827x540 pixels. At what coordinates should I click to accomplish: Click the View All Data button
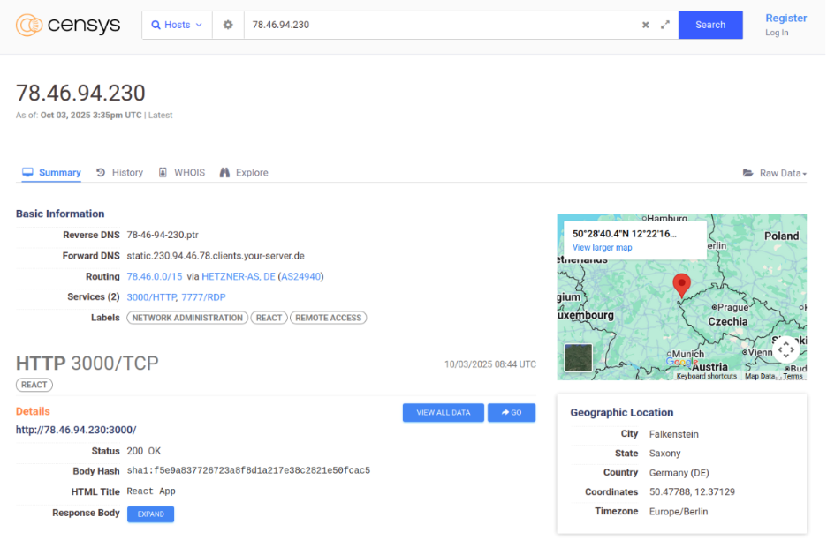[443, 412]
